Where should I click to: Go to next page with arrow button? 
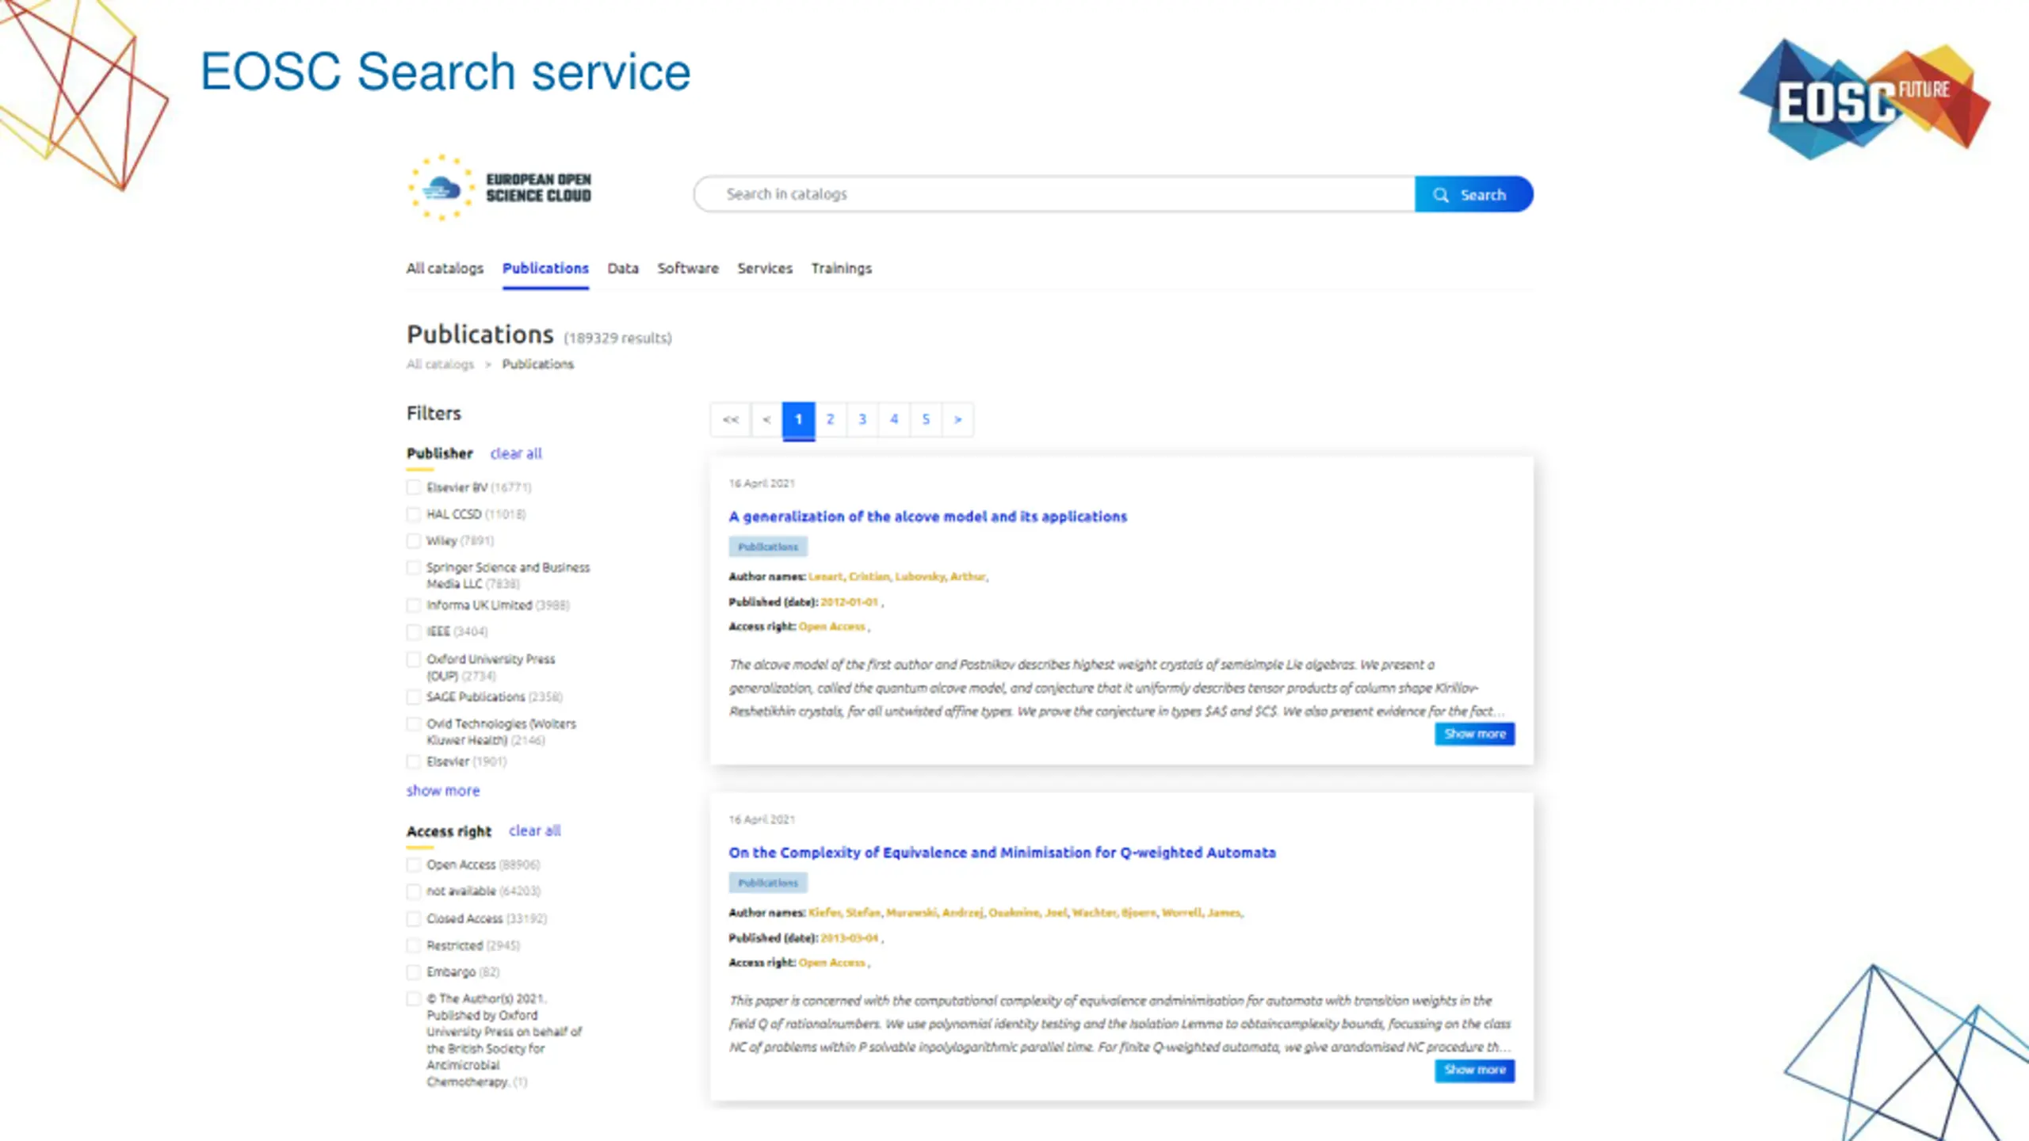click(957, 420)
